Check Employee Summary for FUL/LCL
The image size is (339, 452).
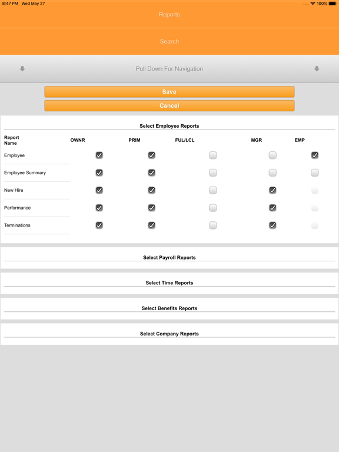[x=213, y=172]
